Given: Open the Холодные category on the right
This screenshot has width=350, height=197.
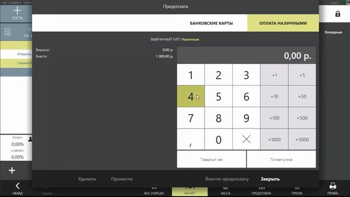Looking at the screenshot, I should tap(333, 32).
